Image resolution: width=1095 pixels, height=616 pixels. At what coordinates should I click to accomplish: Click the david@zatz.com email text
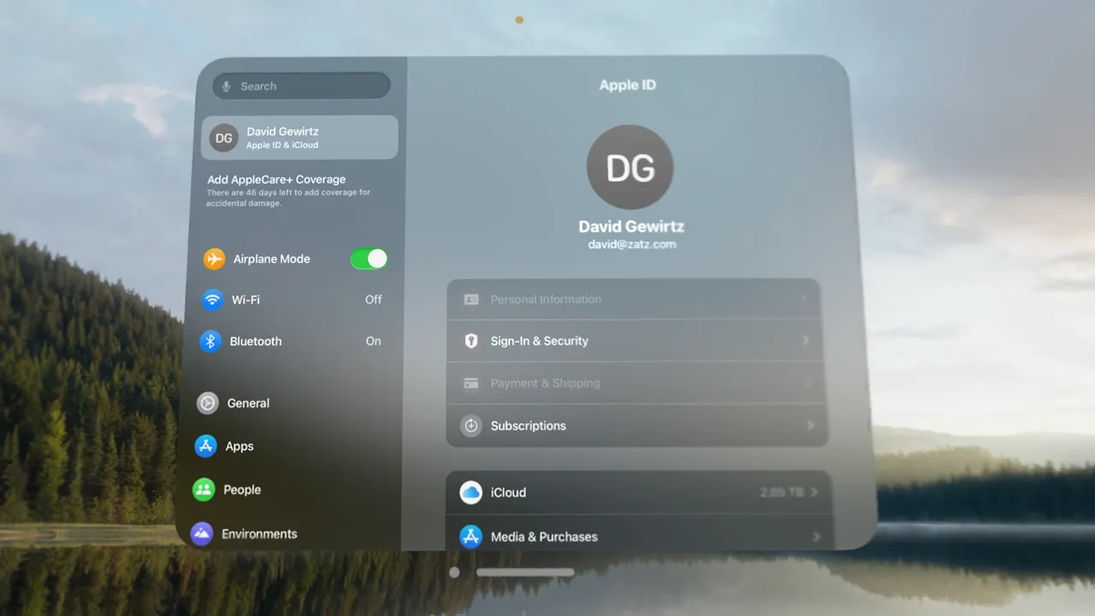[632, 245]
